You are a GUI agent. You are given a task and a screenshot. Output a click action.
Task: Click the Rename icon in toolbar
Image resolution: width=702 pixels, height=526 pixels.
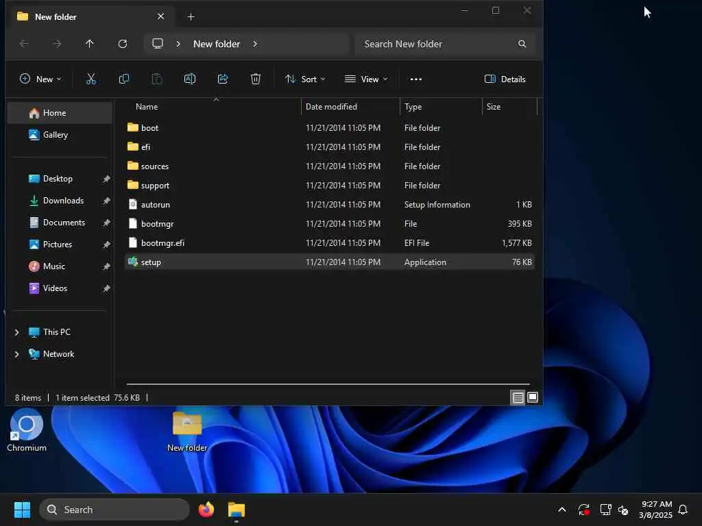point(190,79)
